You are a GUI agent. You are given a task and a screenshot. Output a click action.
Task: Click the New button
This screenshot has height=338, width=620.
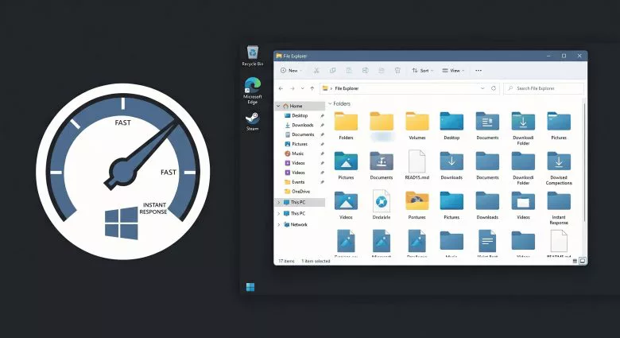[289, 71]
